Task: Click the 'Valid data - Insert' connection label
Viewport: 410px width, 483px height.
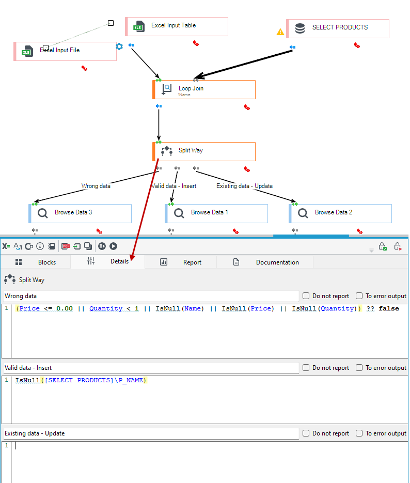Action: 174,186
